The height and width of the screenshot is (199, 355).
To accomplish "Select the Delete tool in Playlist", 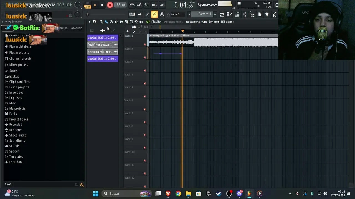I will [111, 22].
